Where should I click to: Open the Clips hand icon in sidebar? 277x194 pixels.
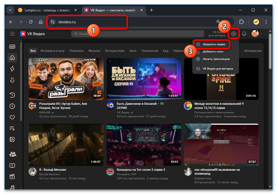12,80
